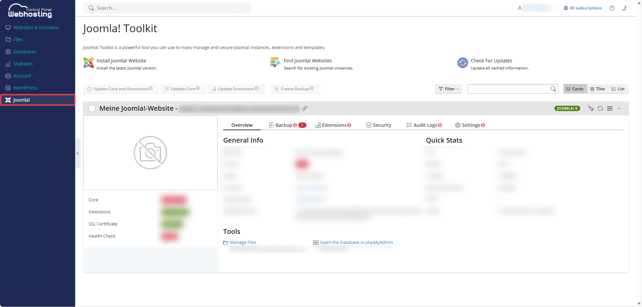Collapse the website card with the chevron

(x=619, y=108)
